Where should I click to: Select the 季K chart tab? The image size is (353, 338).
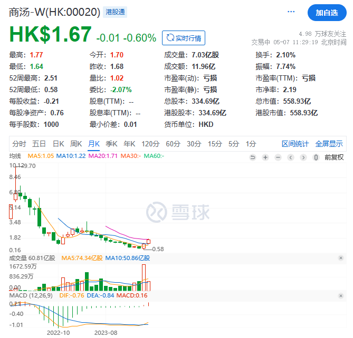click(112, 144)
